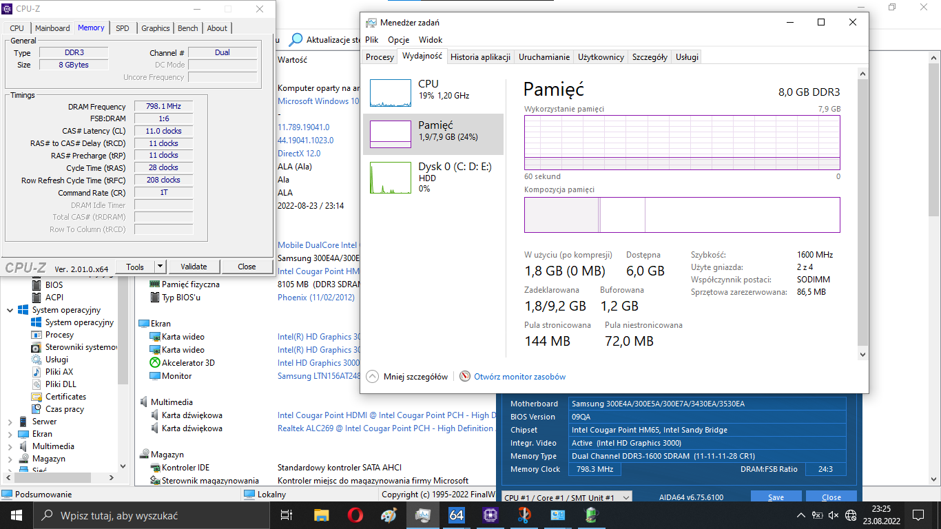Open notification center on taskbar
The image size is (941, 529).
pos(918,515)
